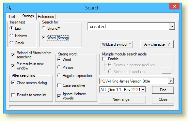
Task: Open the KJV+ King James Version Bible dropdown
Action: (x=136, y=81)
